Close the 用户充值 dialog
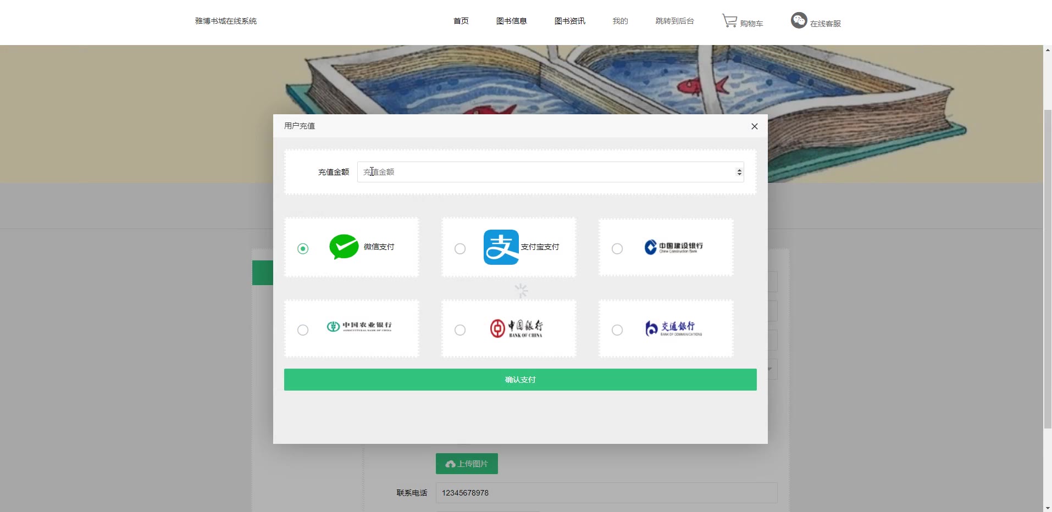This screenshot has width=1052, height=512. (755, 126)
